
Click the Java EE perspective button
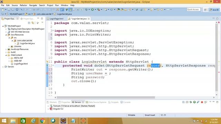pos(214,10)
